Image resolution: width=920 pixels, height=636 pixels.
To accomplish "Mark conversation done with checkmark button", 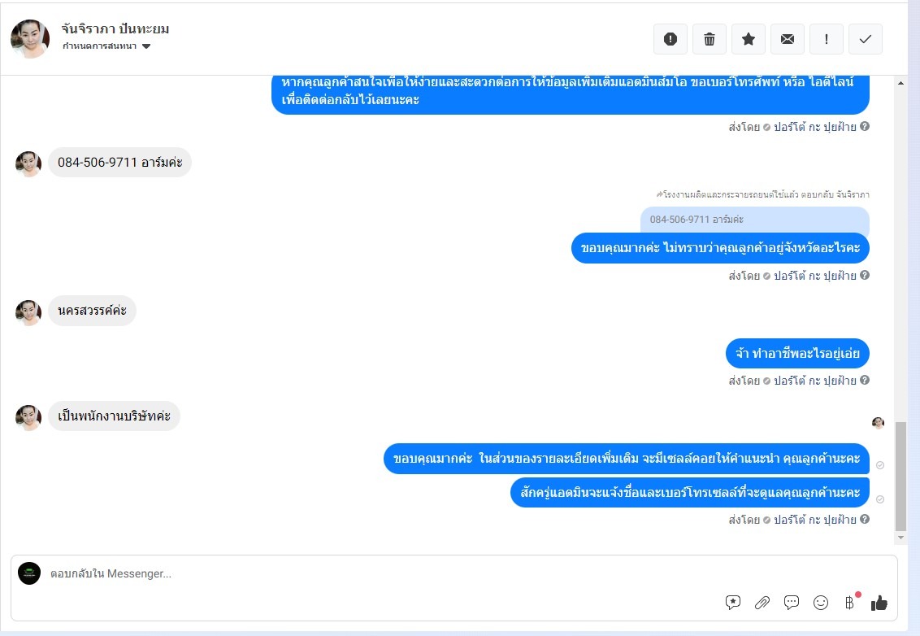I will point(866,39).
